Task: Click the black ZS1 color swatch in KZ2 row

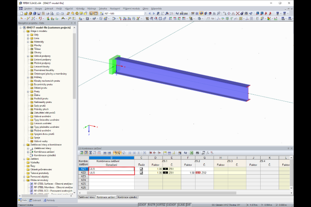Action: pyautogui.click(x=165, y=173)
